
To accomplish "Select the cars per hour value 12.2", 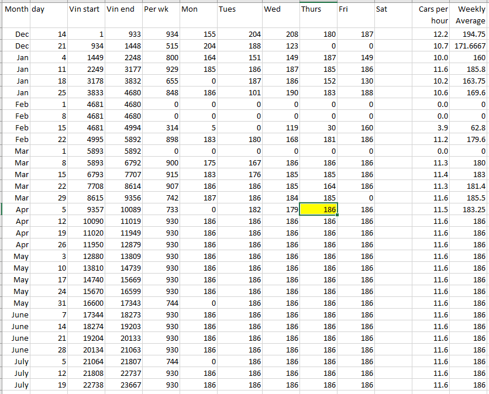I will point(433,34).
